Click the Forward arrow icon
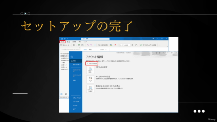 pyautogui.click(x=95, y=45)
